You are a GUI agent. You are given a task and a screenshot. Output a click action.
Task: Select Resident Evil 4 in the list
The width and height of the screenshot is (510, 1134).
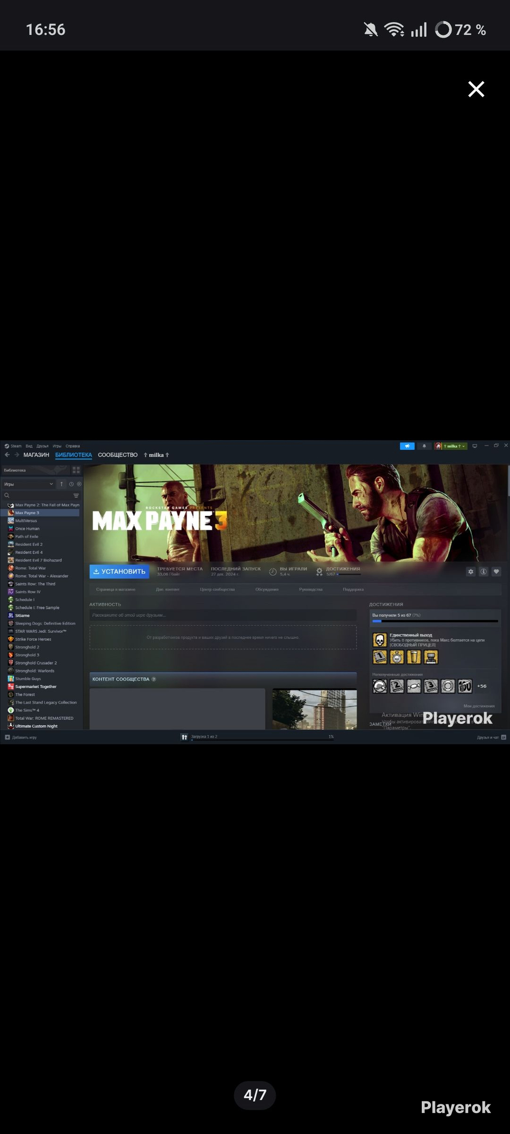pos(41,552)
